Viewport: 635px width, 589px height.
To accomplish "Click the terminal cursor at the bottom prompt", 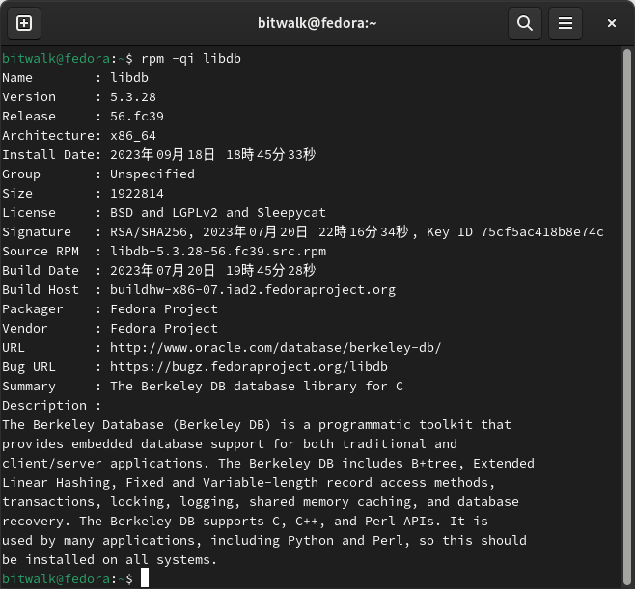I will [x=145, y=578].
